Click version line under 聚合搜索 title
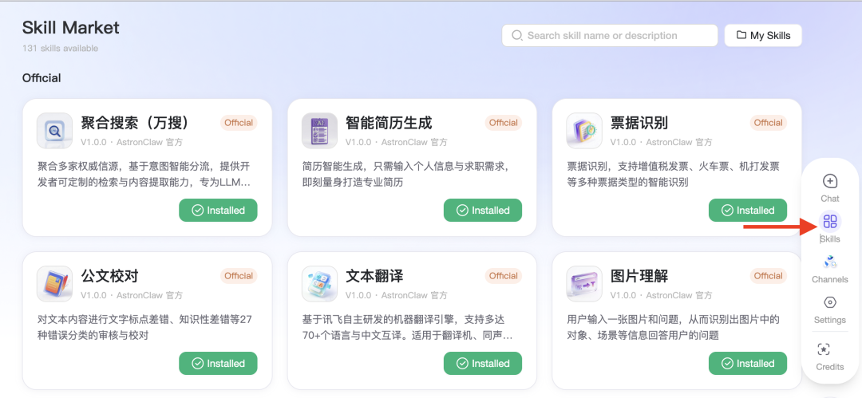862x398 pixels. (x=132, y=143)
